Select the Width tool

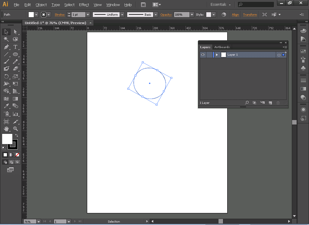tap(6, 84)
